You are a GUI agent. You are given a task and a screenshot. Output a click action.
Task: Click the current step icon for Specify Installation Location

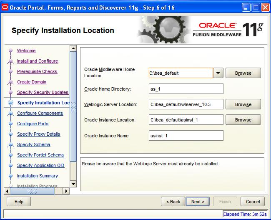point(10,103)
